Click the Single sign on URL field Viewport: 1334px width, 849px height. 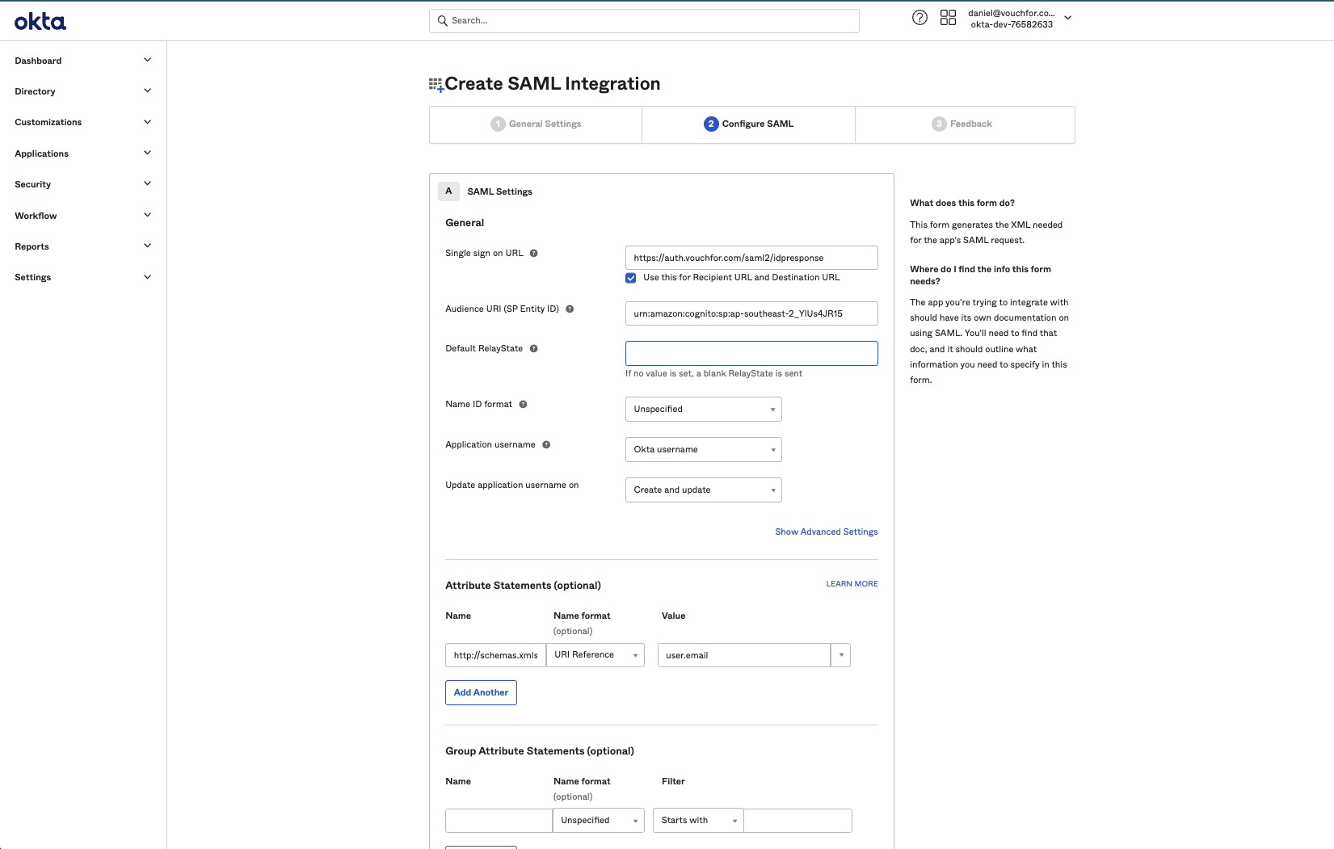[x=751, y=258]
